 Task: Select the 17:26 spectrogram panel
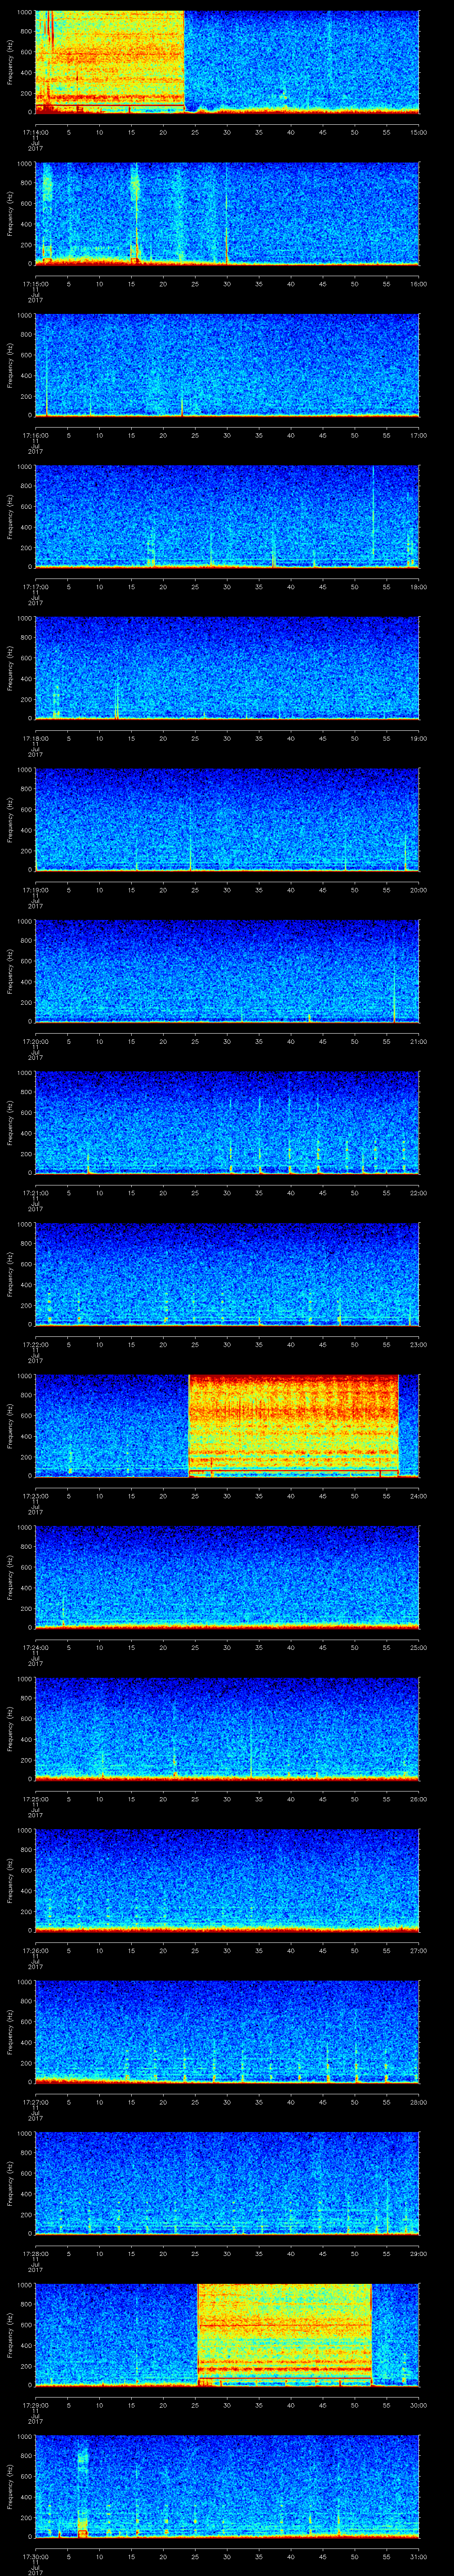pyautogui.click(x=227, y=1879)
